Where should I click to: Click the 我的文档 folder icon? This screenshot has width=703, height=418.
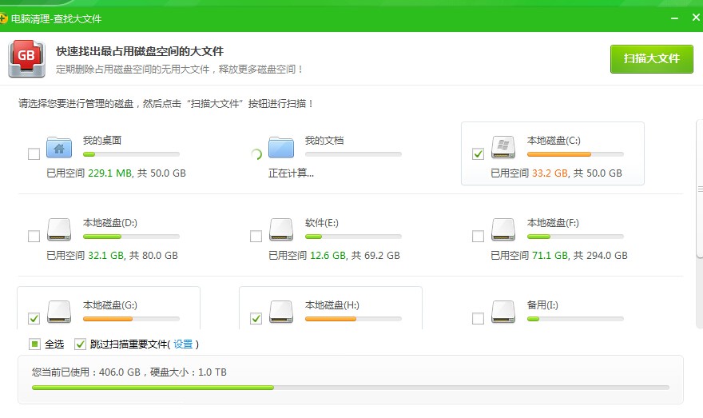click(x=281, y=147)
